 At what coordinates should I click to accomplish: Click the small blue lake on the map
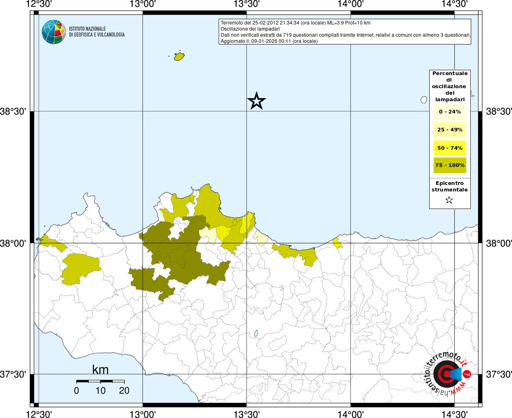tap(256, 334)
